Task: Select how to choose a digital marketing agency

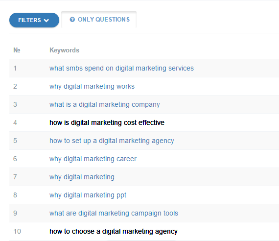Action: (114, 231)
